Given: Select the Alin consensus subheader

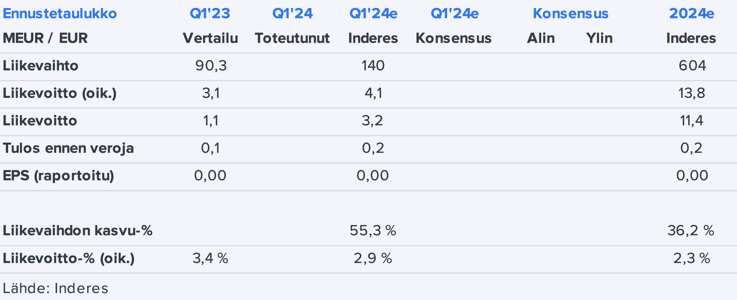Looking at the screenshot, I should click(x=541, y=38).
